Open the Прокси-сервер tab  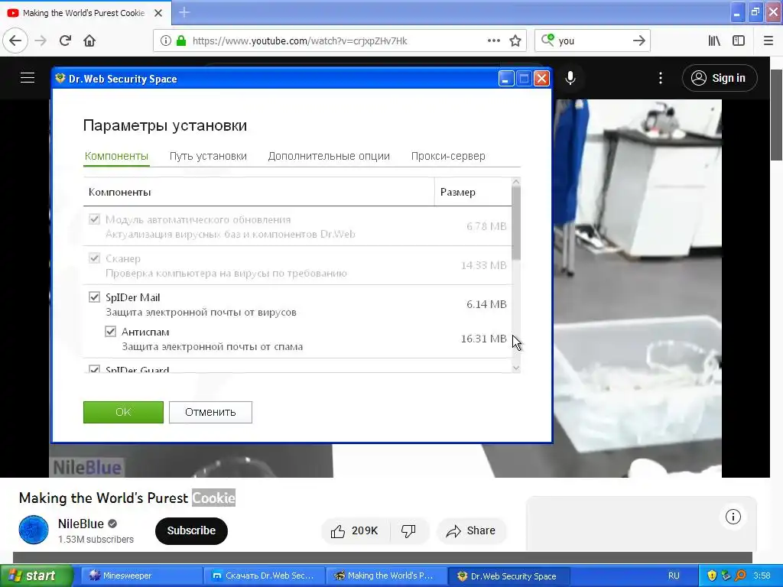click(448, 156)
